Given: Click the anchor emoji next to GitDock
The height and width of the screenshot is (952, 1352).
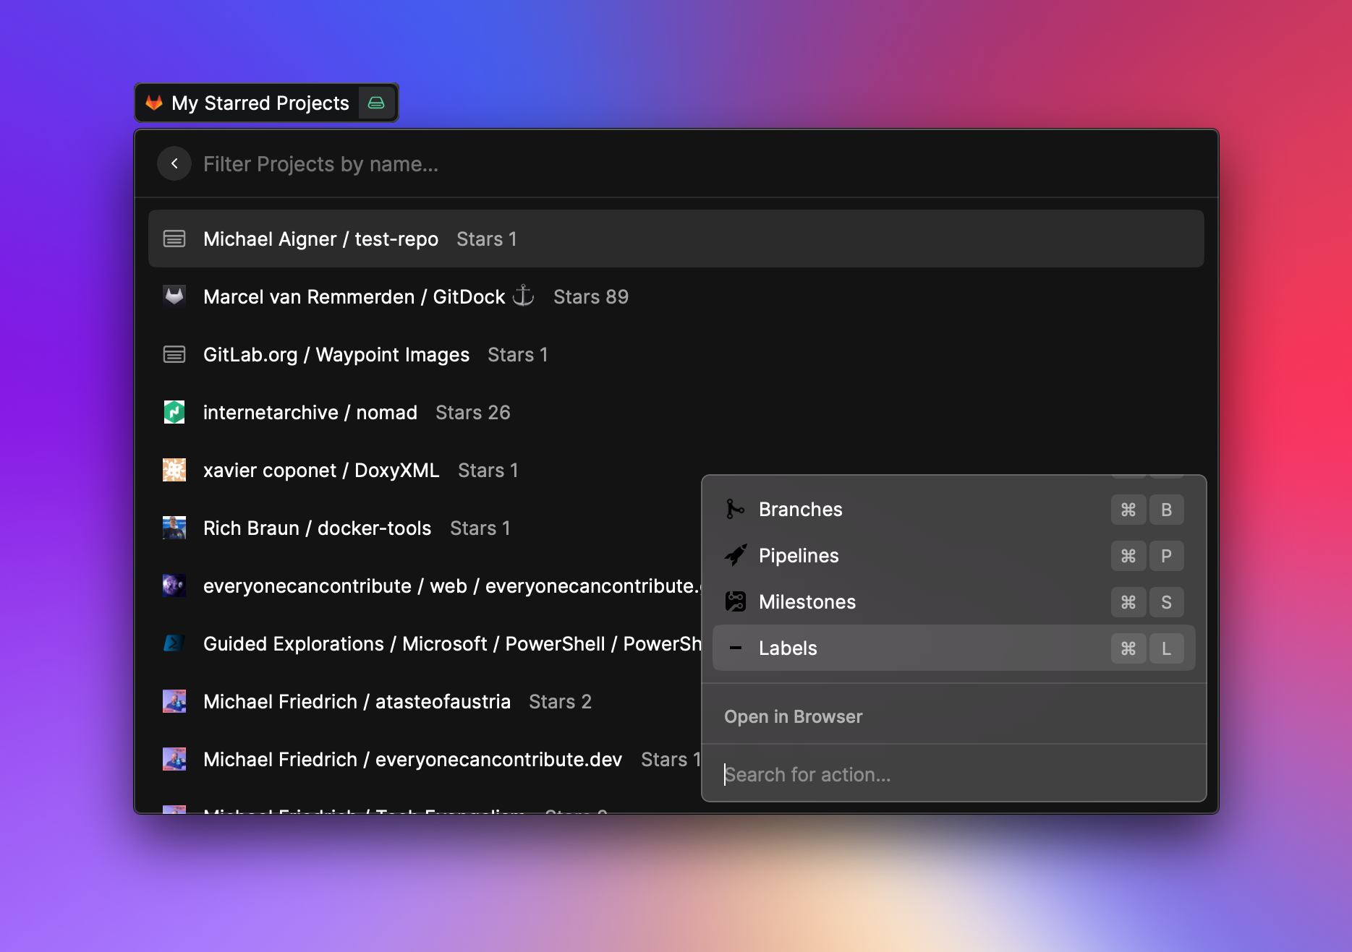Looking at the screenshot, I should 523,296.
